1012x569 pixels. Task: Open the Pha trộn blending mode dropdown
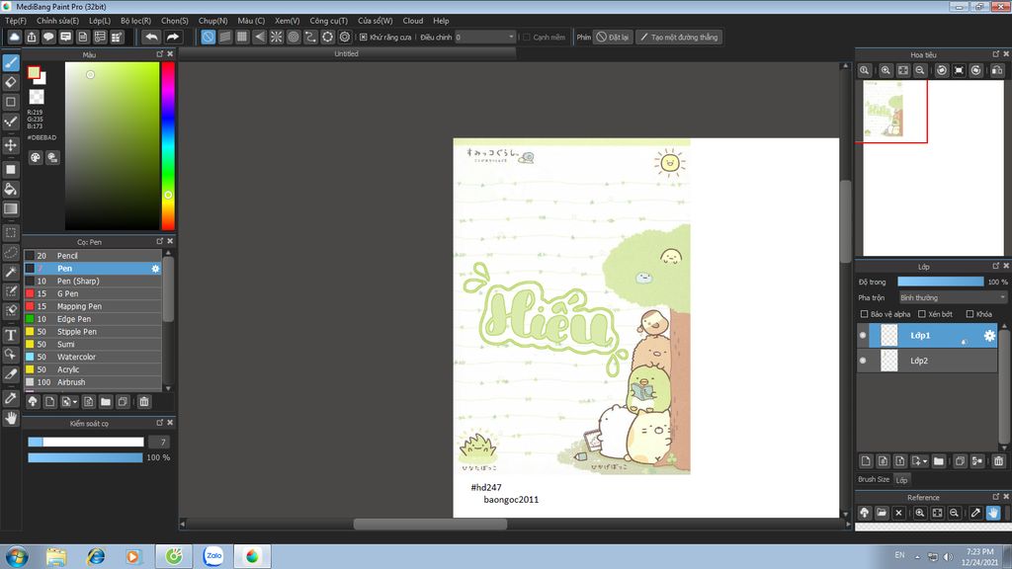pyautogui.click(x=953, y=297)
